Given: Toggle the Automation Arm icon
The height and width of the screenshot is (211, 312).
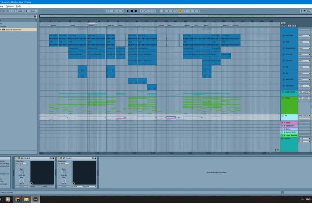Looking at the screenshot, I should pos(144,11).
